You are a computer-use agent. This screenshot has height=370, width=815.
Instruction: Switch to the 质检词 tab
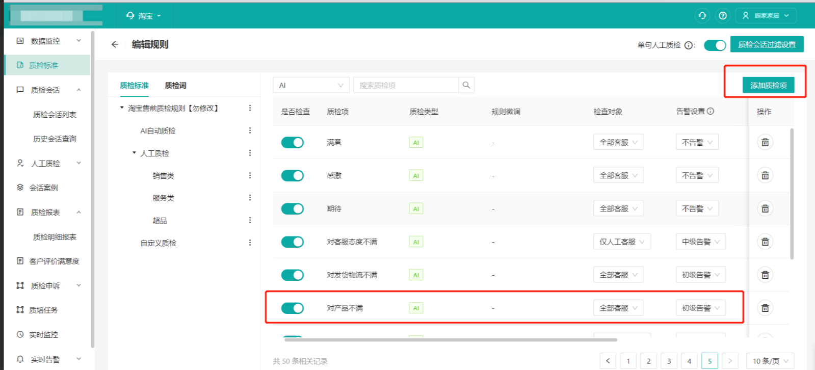click(x=175, y=85)
